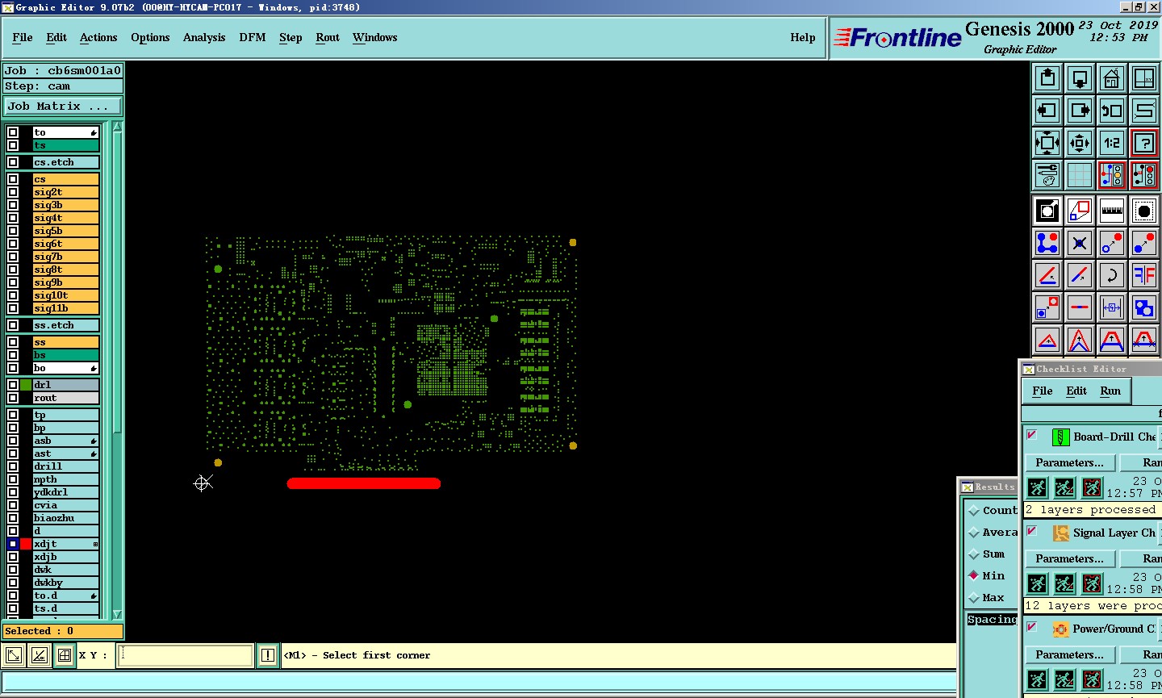Screen dimensions: 1162x698
Task: Click the dashed-box black circle icon
Action: point(1144,211)
